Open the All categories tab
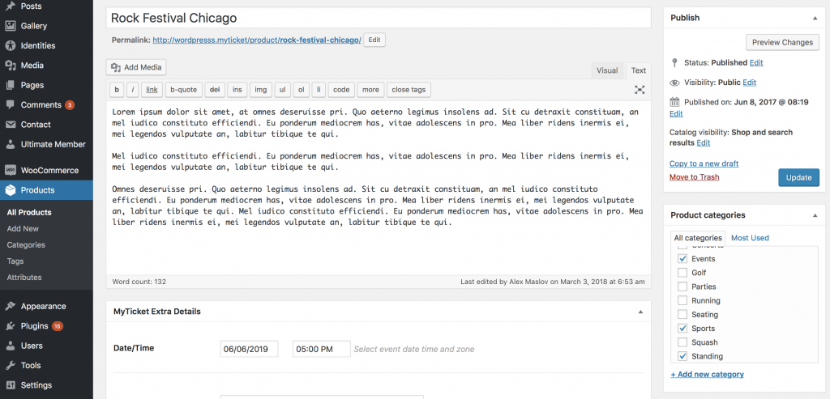The width and height of the screenshot is (830, 399). click(x=698, y=238)
